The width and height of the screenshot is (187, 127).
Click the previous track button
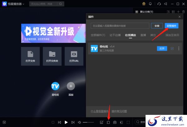[x=60, y=122]
